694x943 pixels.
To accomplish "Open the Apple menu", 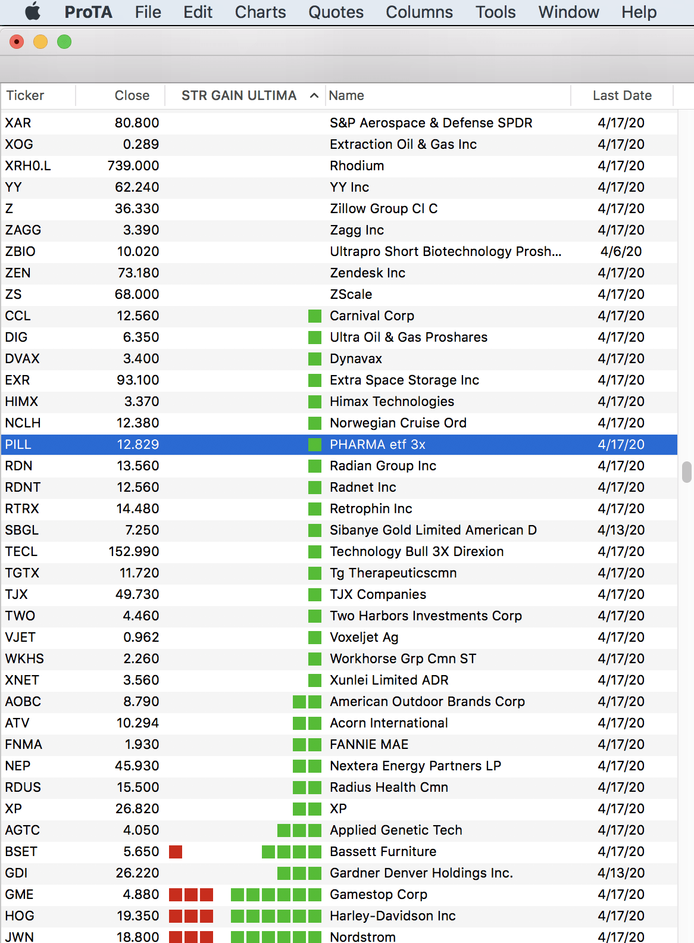I will click(33, 12).
